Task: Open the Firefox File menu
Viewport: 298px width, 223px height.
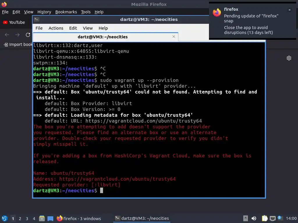Action: [x=5, y=12]
